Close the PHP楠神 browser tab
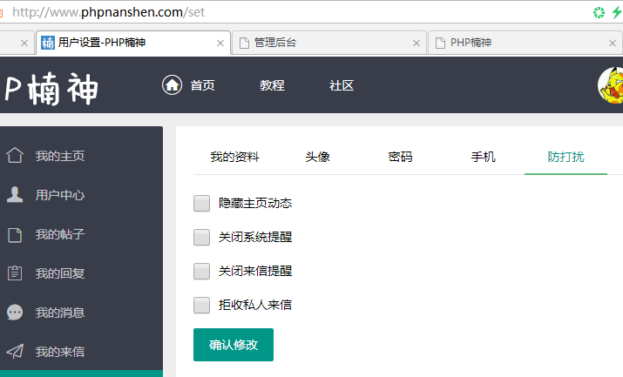Image resolution: width=623 pixels, height=377 pixels. pos(613,44)
